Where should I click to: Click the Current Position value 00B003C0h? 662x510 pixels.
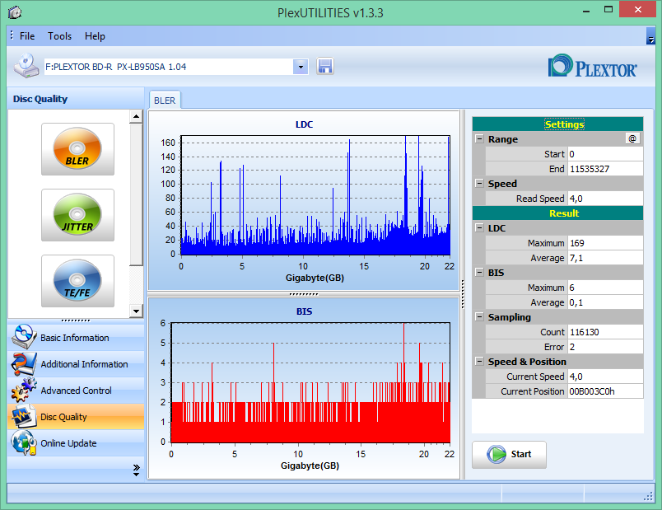coord(605,391)
